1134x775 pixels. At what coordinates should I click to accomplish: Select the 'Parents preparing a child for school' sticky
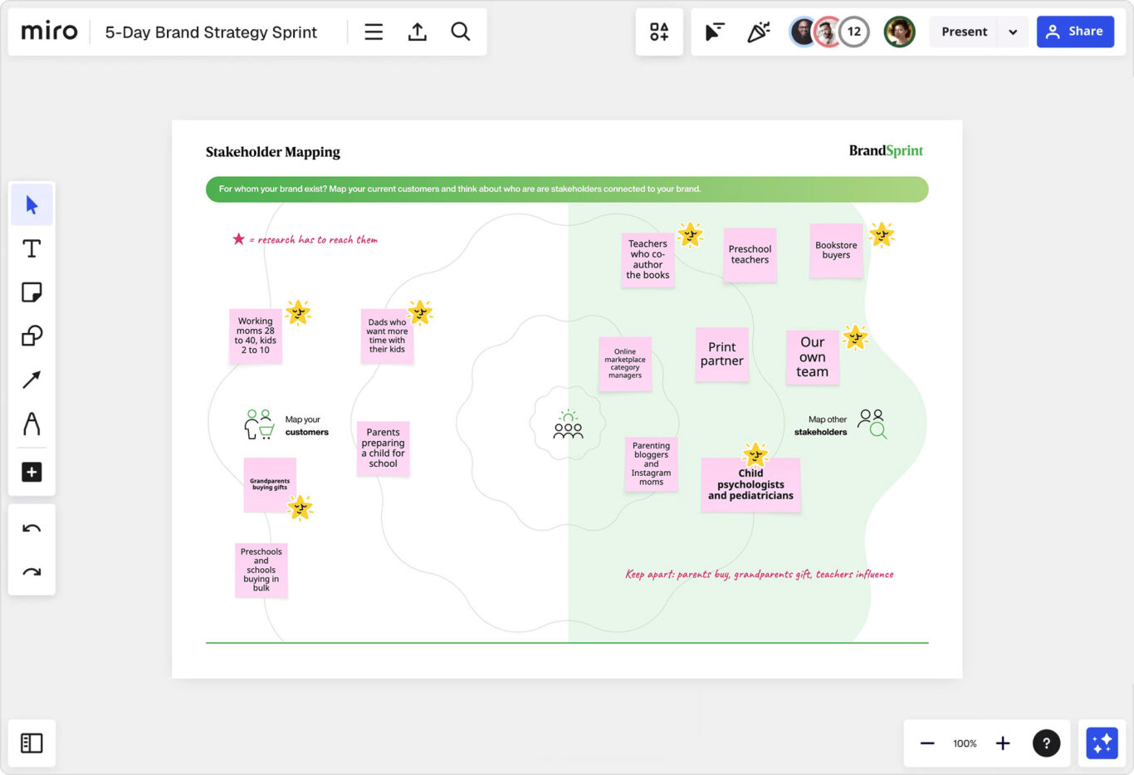(x=383, y=449)
